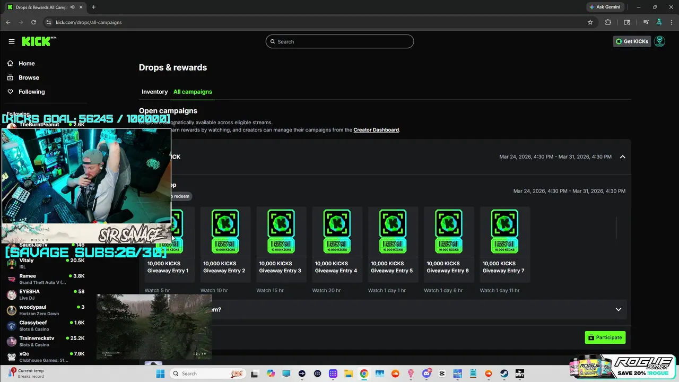Open Trainwreckstv channel in following list

point(46,341)
